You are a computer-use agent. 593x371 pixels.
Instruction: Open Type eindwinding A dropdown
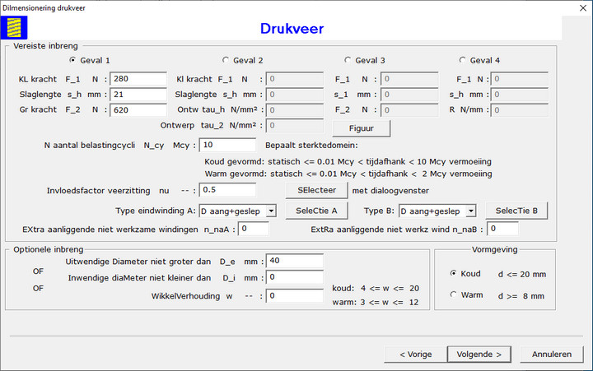point(271,211)
